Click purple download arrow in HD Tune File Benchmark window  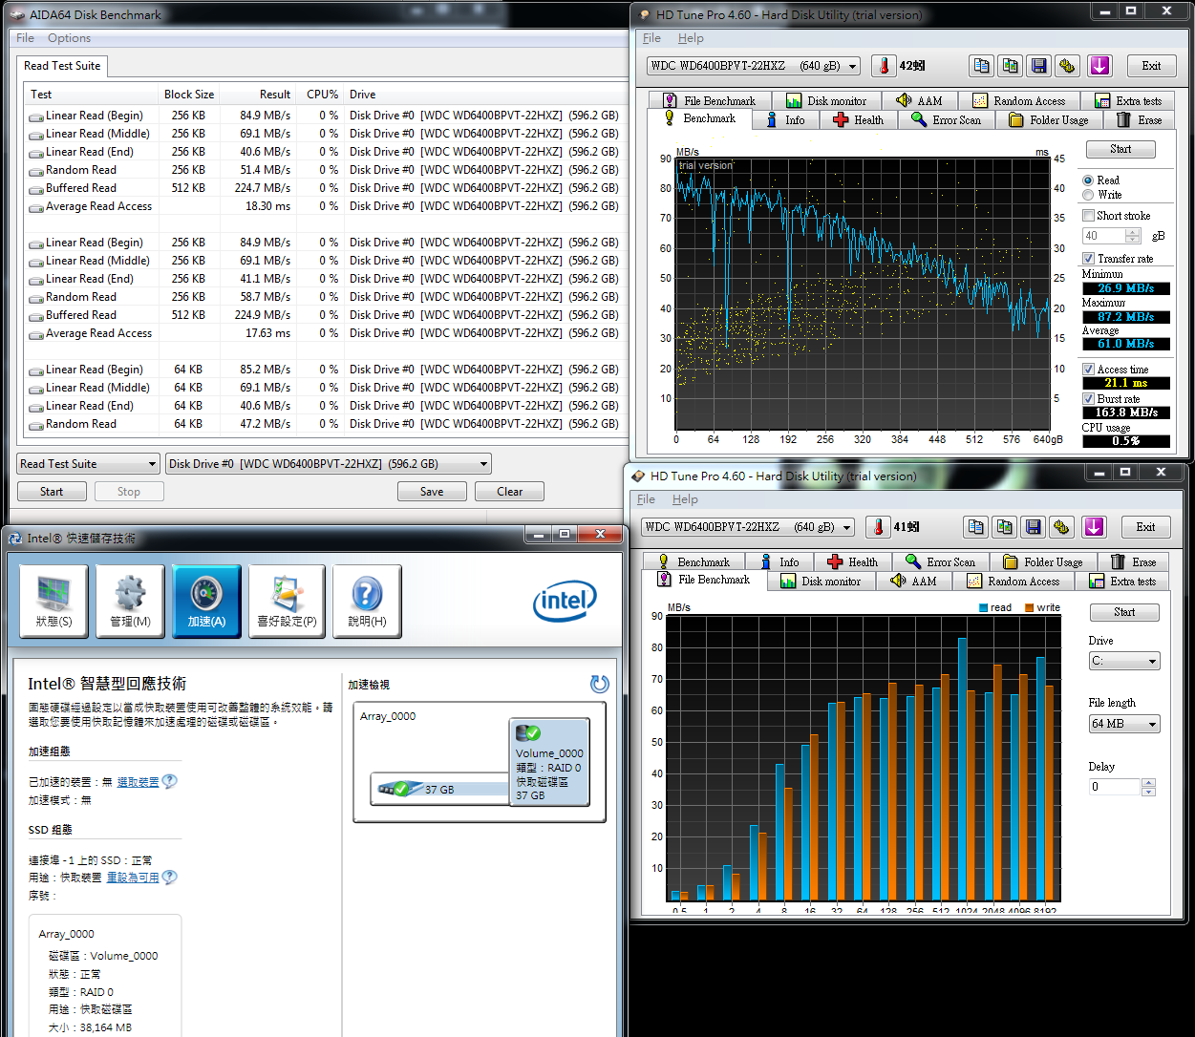point(1094,527)
